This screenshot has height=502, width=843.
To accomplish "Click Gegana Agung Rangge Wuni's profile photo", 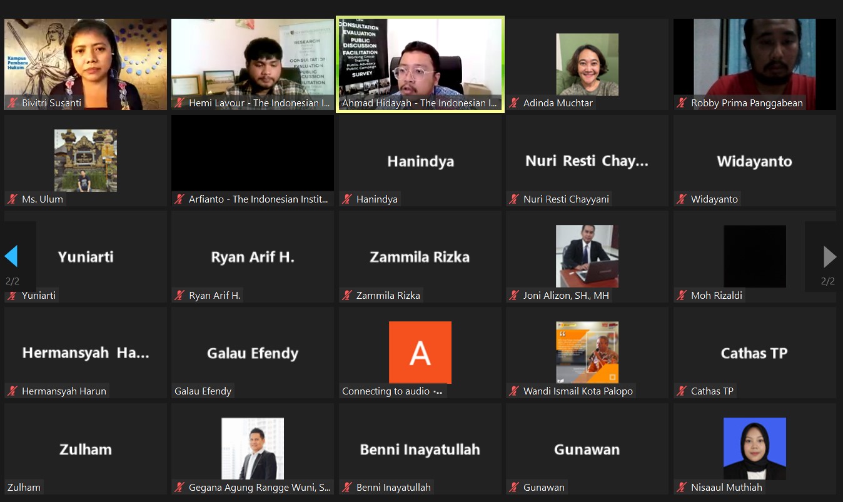I will click(253, 448).
